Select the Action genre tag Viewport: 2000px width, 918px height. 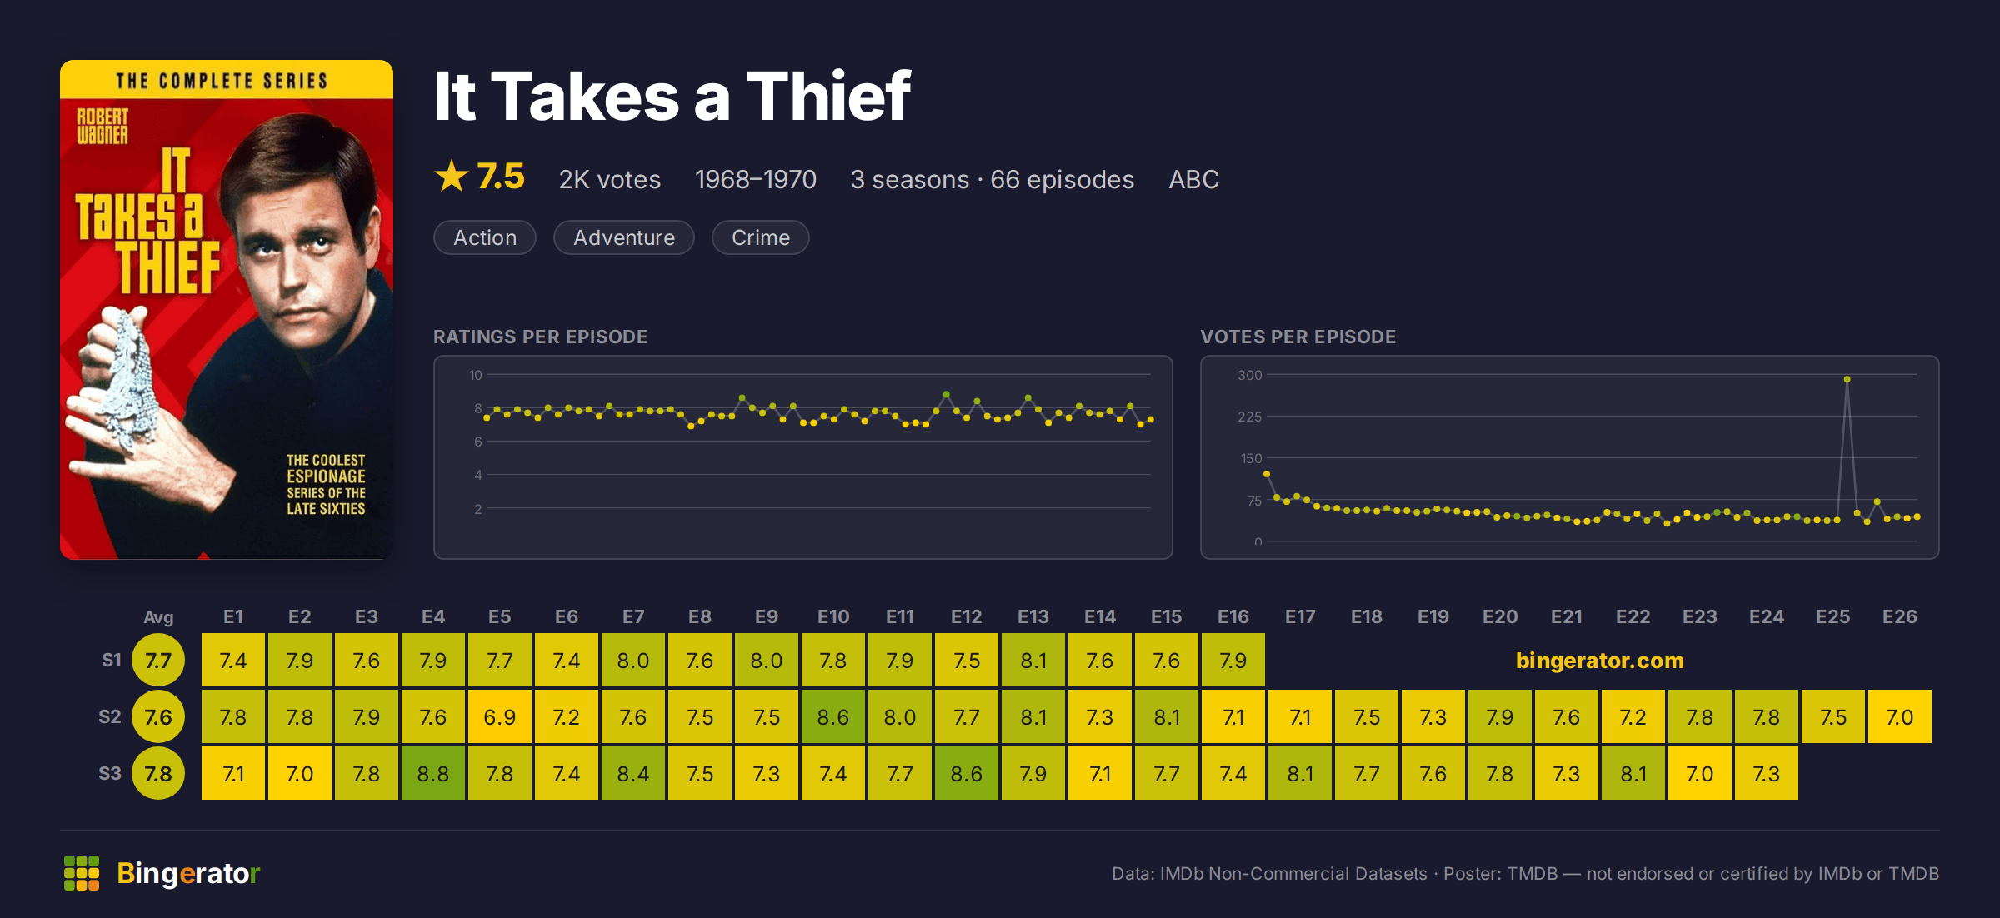coord(485,237)
